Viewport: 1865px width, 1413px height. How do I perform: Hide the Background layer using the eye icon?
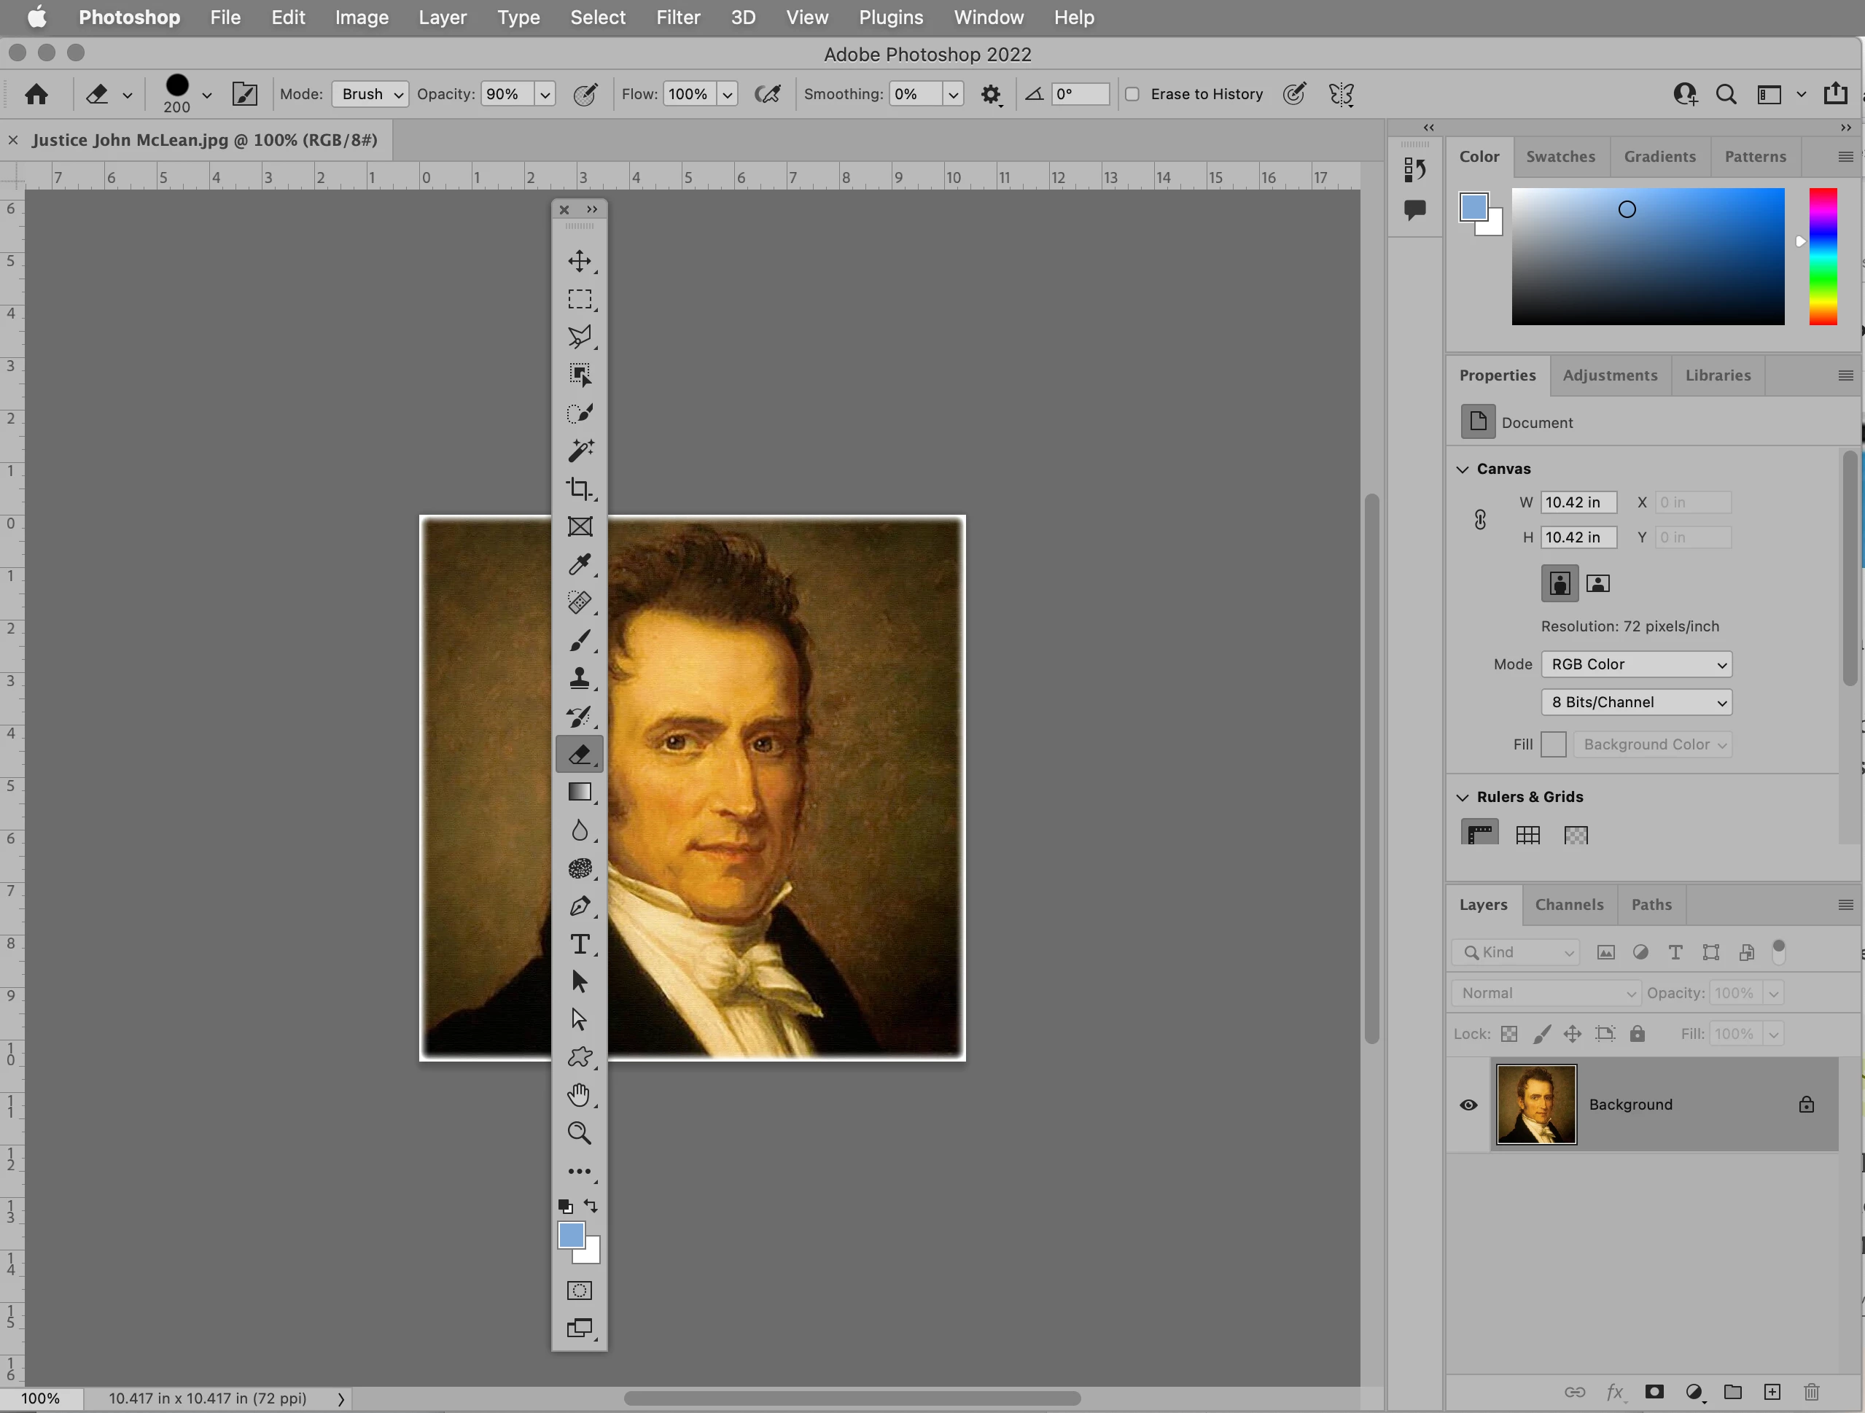point(1468,1105)
